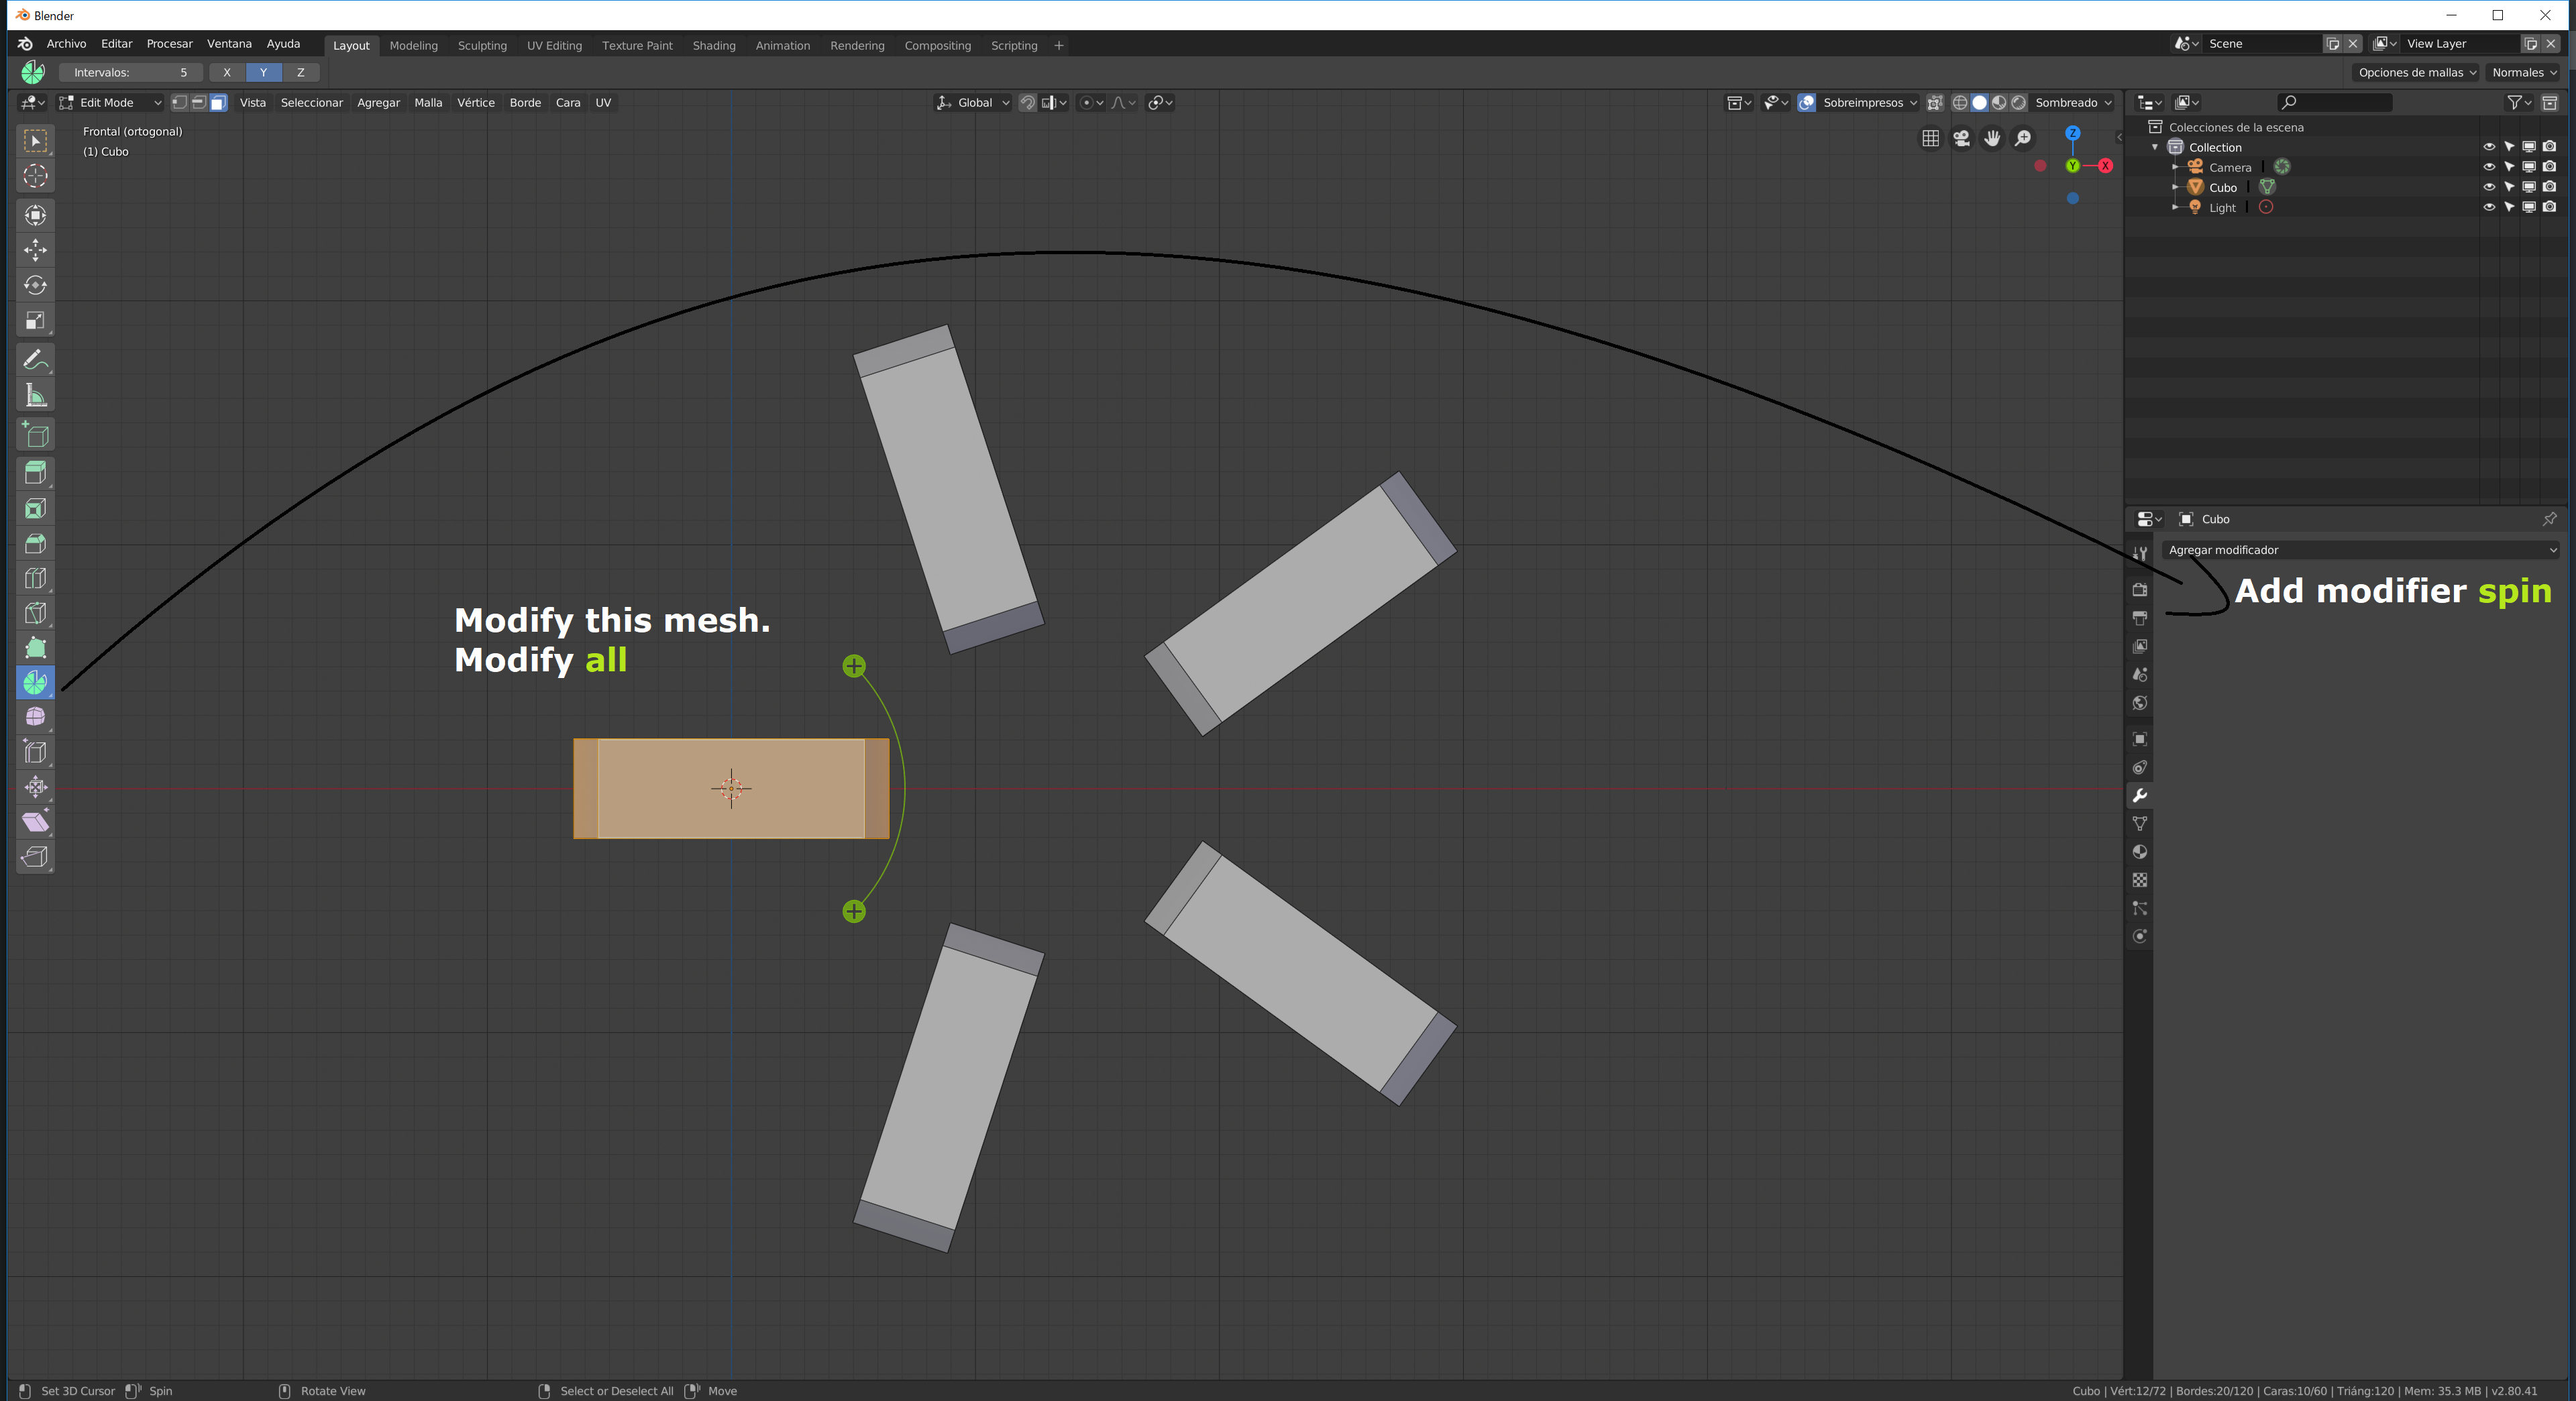Open Global transform orientation dropdown
The width and height of the screenshot is (2576, 1401).
pos(973,102)
